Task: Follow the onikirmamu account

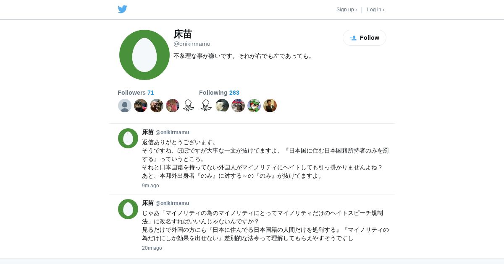Action: pos(365,38)
